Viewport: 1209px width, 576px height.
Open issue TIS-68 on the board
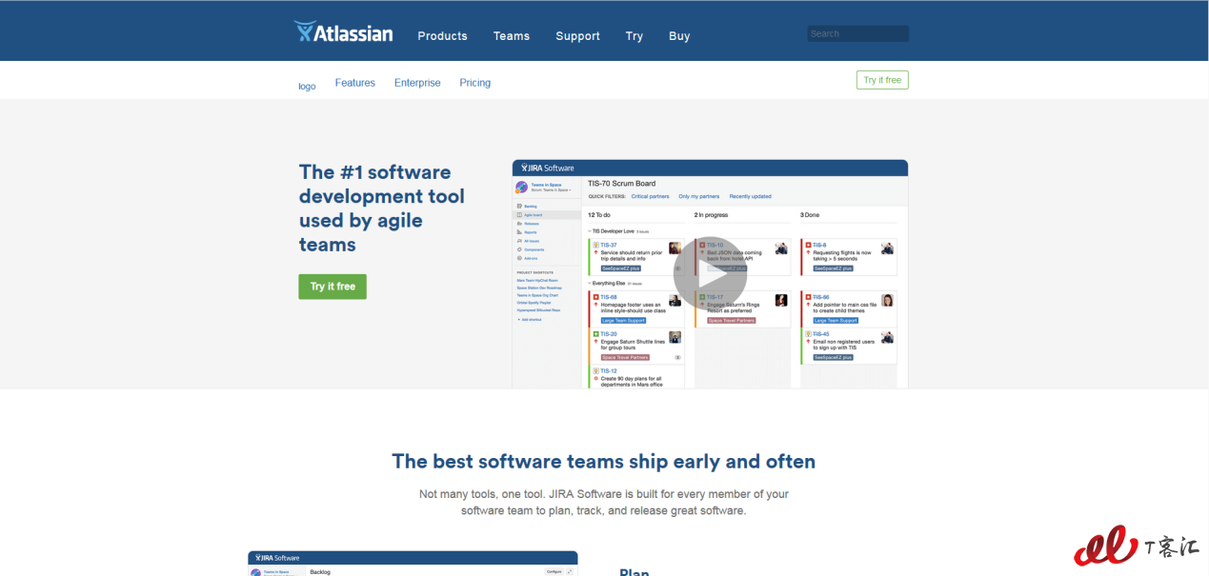(608, 297)
